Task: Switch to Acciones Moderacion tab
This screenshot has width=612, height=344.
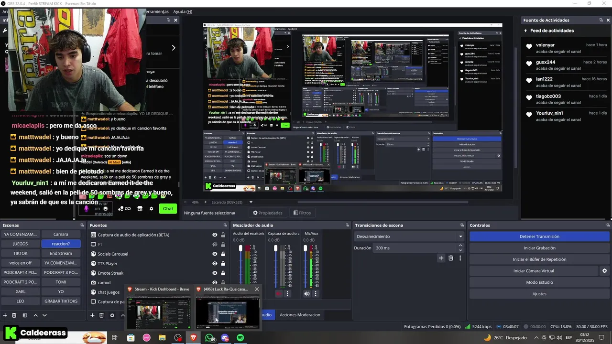Action: point(300,315)
